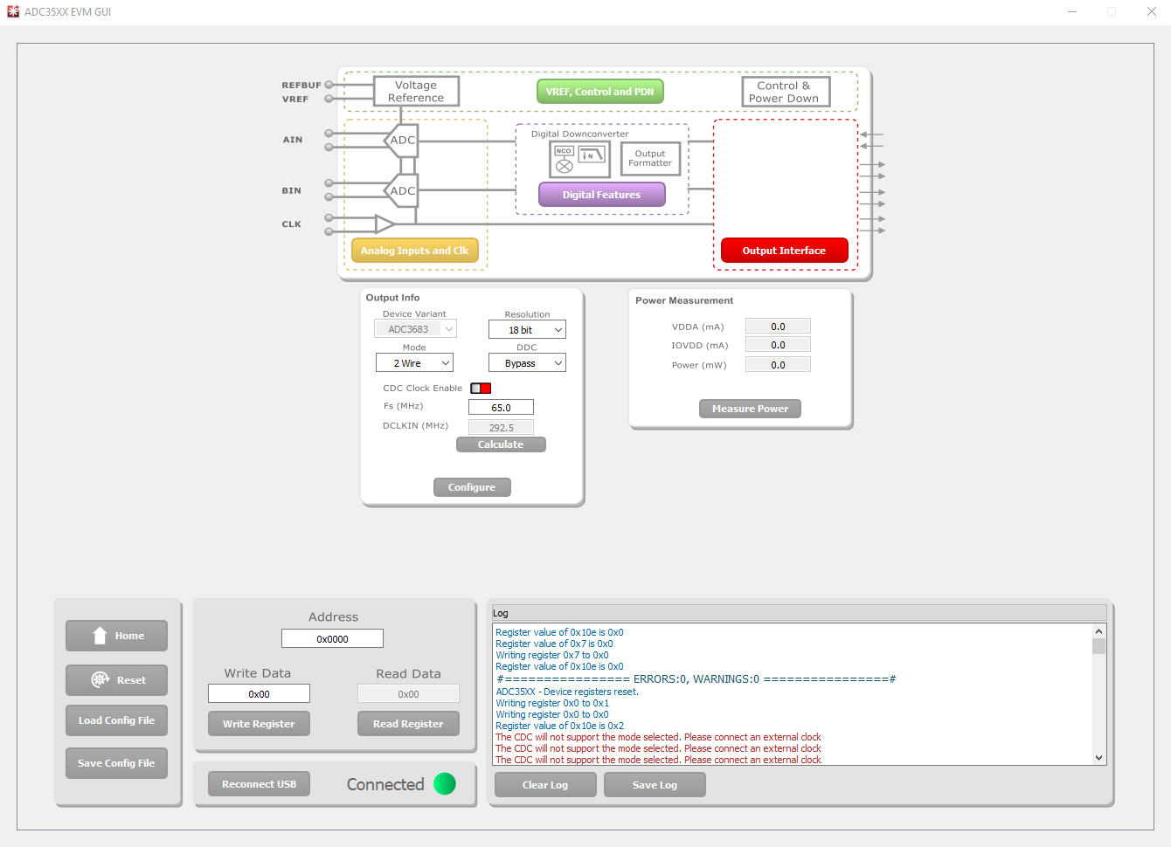The image size is (1171, 847).
Task: Click the green Connected status indicator
Action: (x=445, y=784)
